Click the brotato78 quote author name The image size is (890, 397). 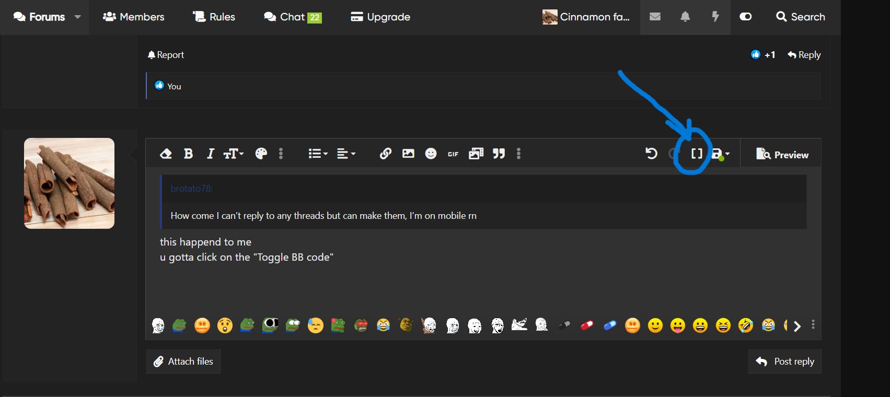[x=191, y=189]
